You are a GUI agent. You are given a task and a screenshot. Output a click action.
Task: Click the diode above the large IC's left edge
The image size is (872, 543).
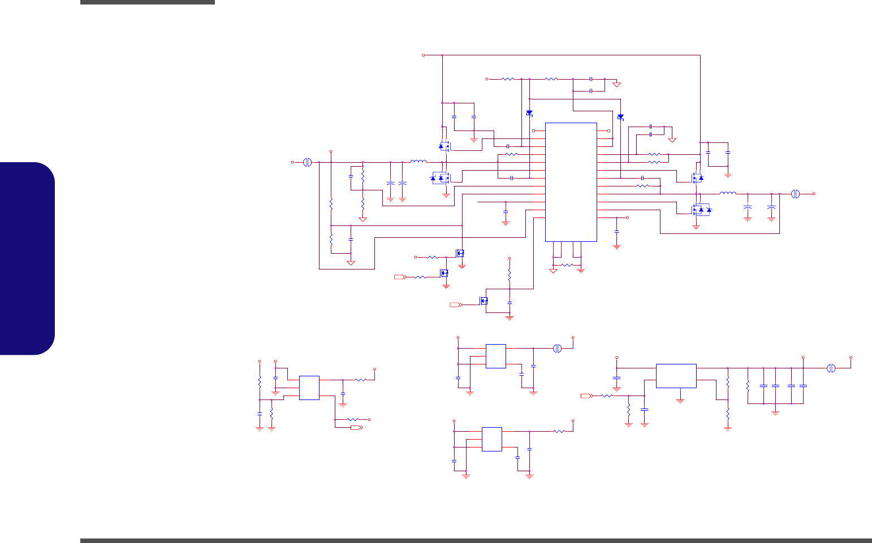529,114
